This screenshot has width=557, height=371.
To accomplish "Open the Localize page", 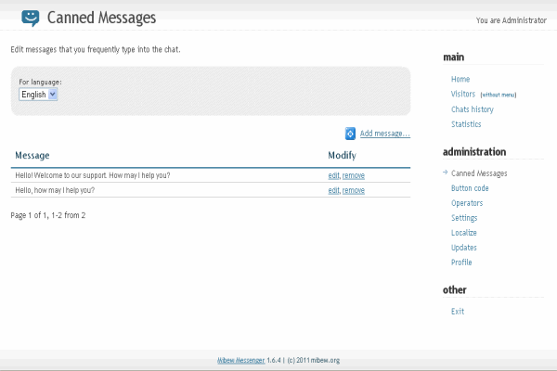I will (464, 233).
